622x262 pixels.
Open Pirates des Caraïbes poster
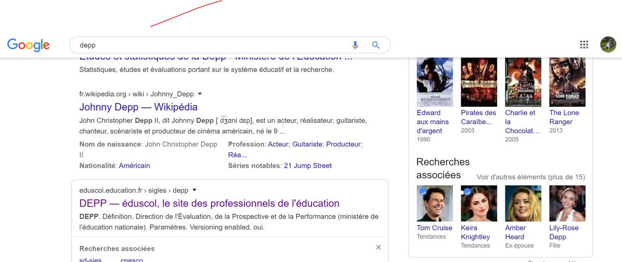(479, 82)
